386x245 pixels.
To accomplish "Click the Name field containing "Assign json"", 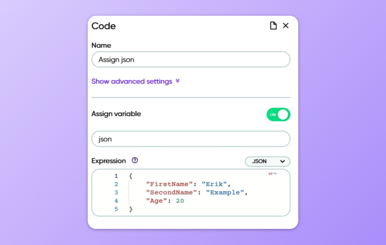I will point(191,59).
